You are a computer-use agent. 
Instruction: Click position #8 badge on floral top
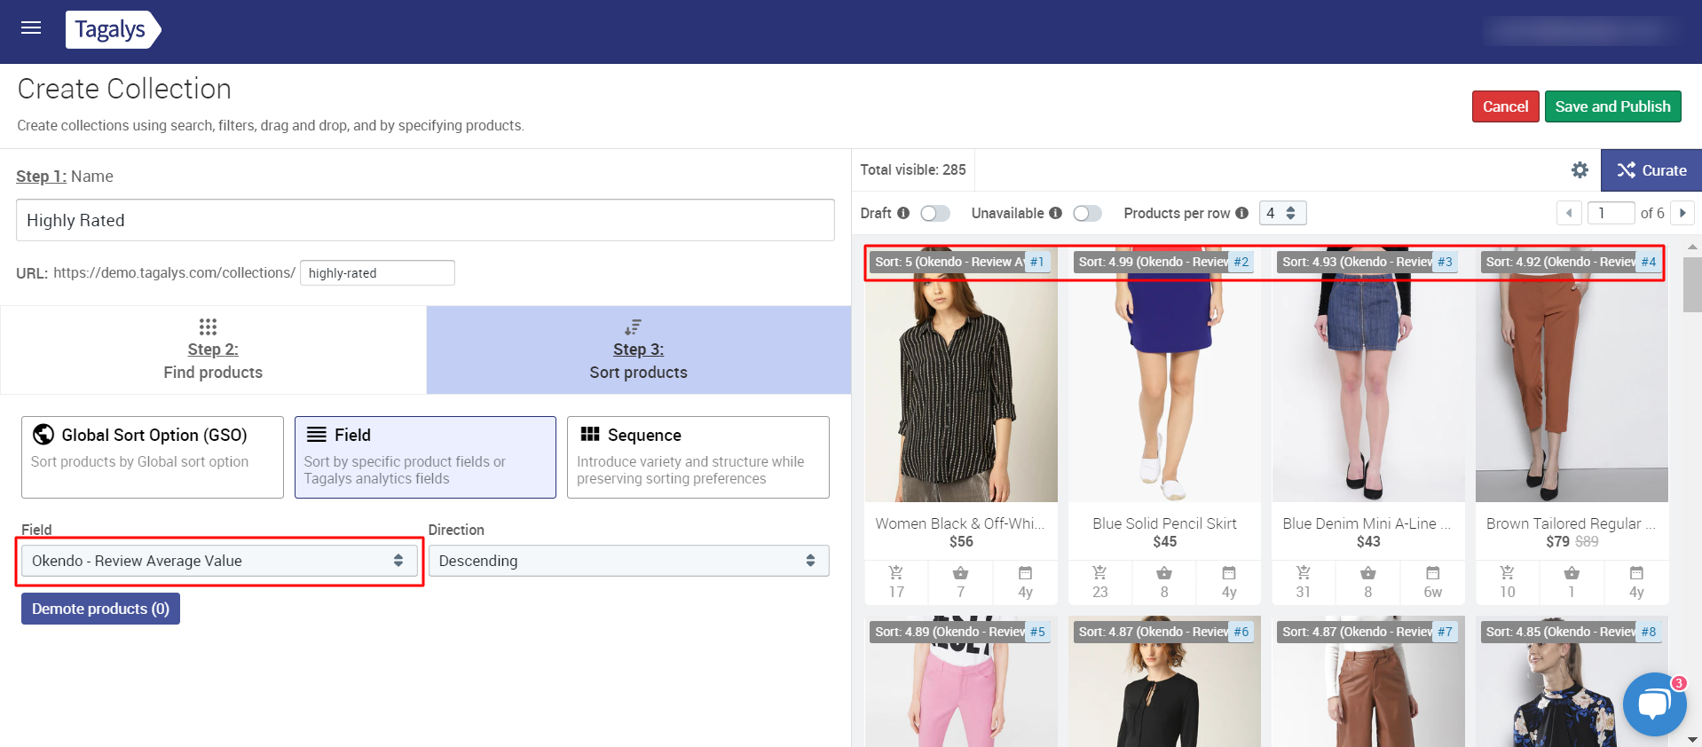[x=1648, y=632]
